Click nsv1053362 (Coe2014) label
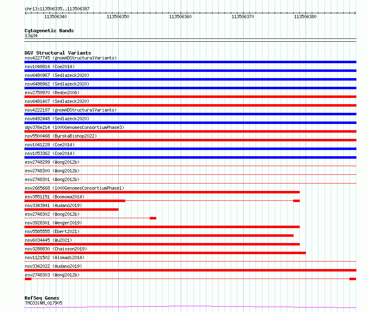The height and width of the screenshot is (312, 368). pyautogui.click(x=50, y=153)
